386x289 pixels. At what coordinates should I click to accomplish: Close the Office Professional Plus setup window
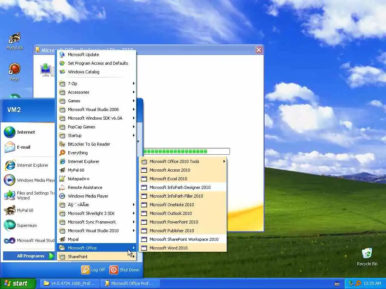[x=259, y=50]
